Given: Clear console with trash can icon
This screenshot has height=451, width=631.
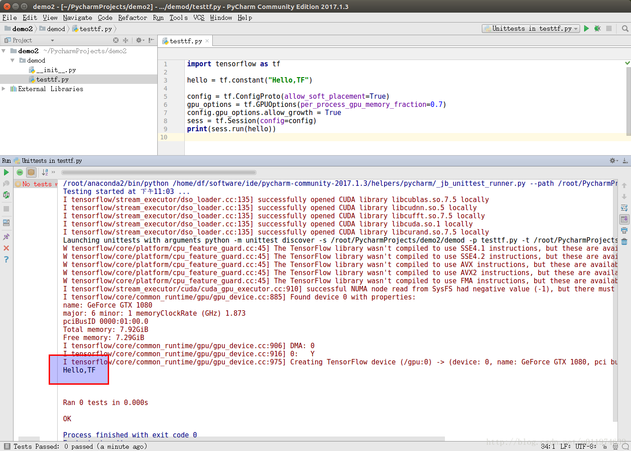Looking at the screenshot, I should click(624, 242).
